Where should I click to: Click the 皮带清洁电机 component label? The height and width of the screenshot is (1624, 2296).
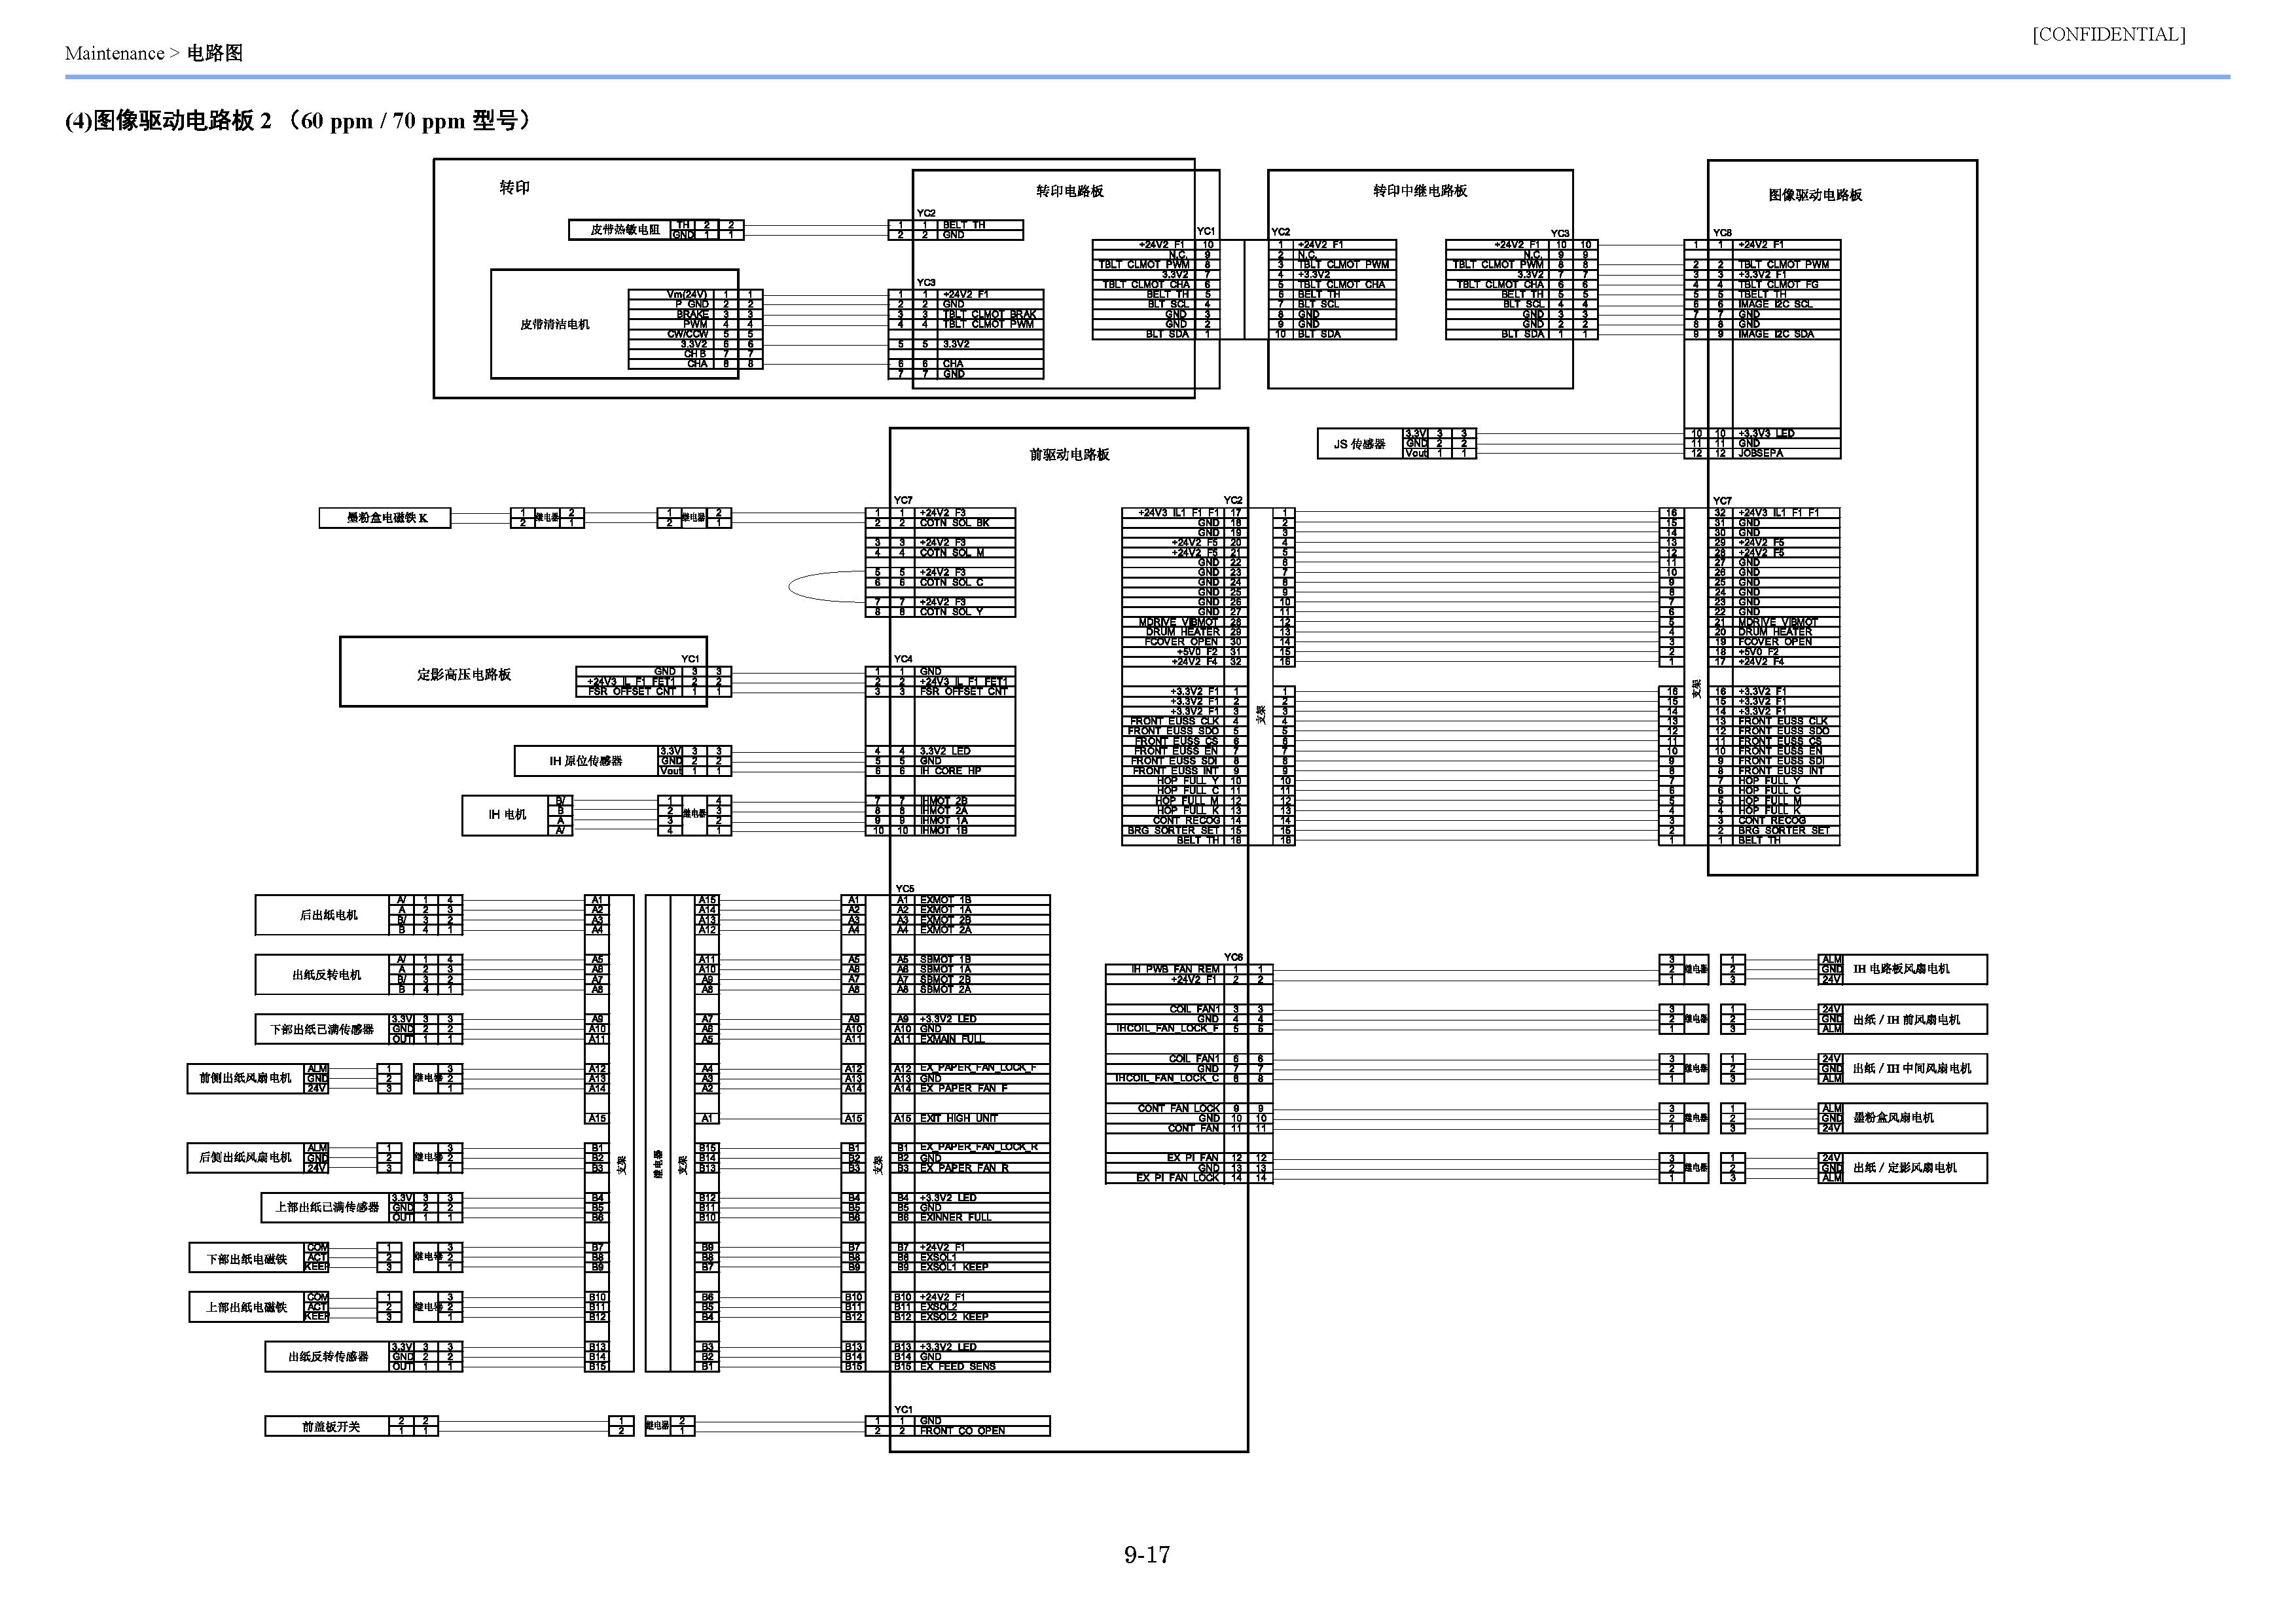555,325
